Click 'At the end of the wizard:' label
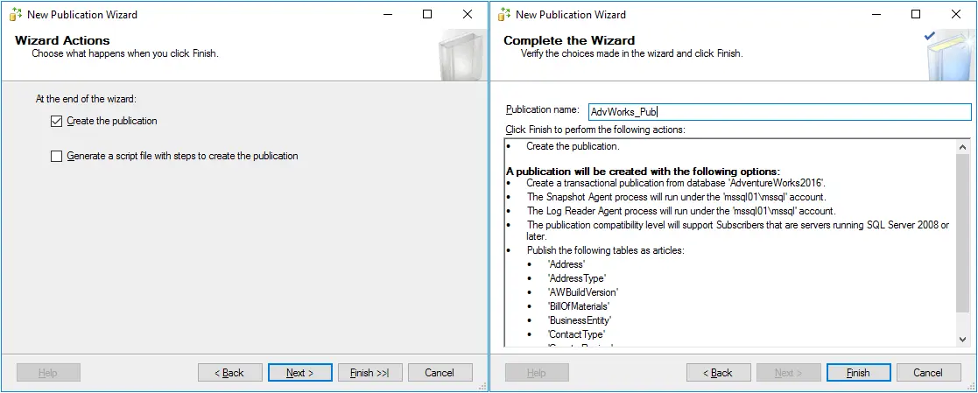The width and height of the screenshot is (978, 393). (86, 99)
